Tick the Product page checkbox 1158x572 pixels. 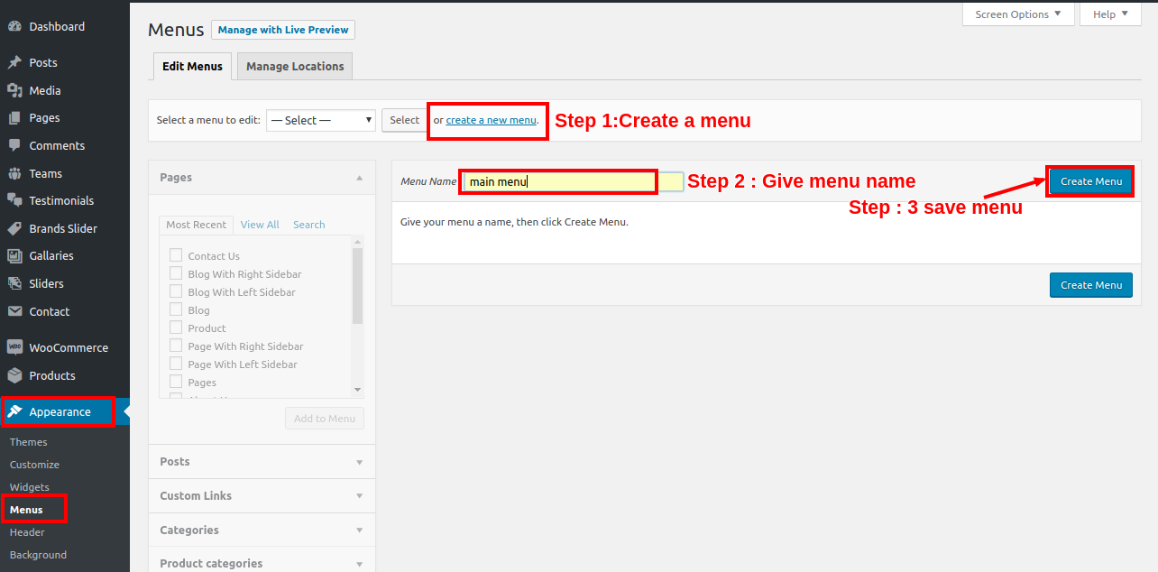coord(176,328)
